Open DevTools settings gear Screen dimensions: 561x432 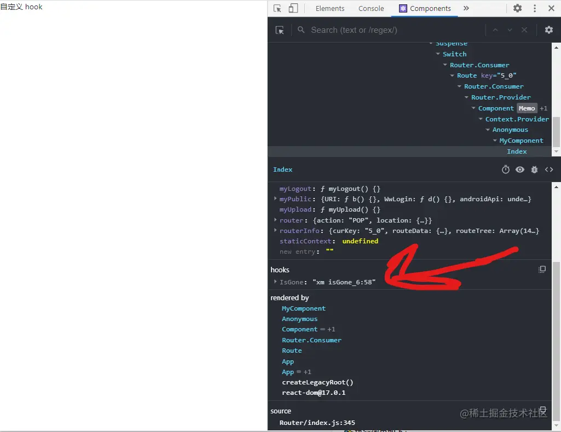click(x=517, y=8)
